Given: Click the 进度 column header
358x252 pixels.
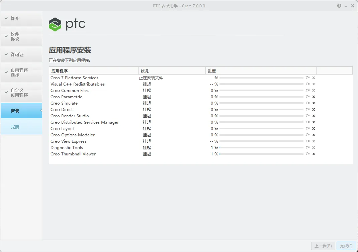Looking at the screenshot, I should click(261, 71).
